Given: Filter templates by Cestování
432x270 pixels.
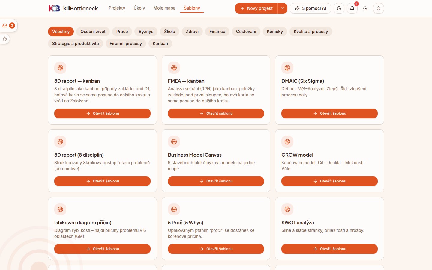Looking at the screenshot, I should click(x=246, y=31).
